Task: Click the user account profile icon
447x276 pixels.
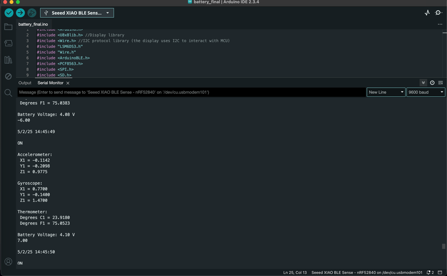Action: 8,262
